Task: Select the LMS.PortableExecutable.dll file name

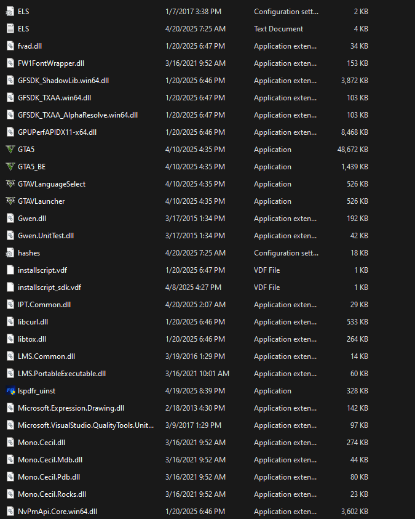Action: [61, 374]
